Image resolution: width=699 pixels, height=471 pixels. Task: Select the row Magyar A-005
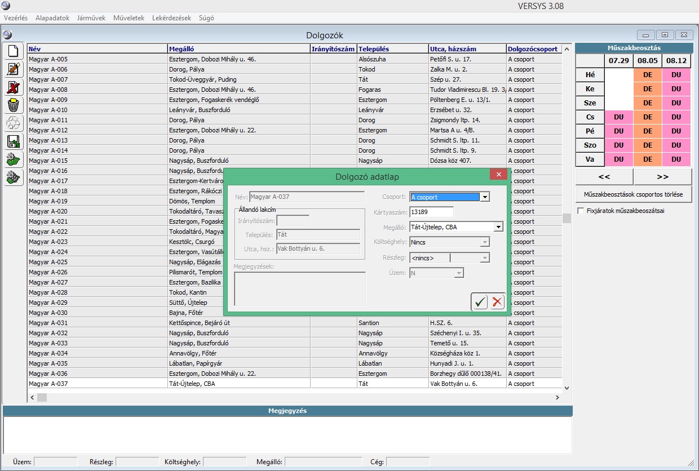(295, 59)
